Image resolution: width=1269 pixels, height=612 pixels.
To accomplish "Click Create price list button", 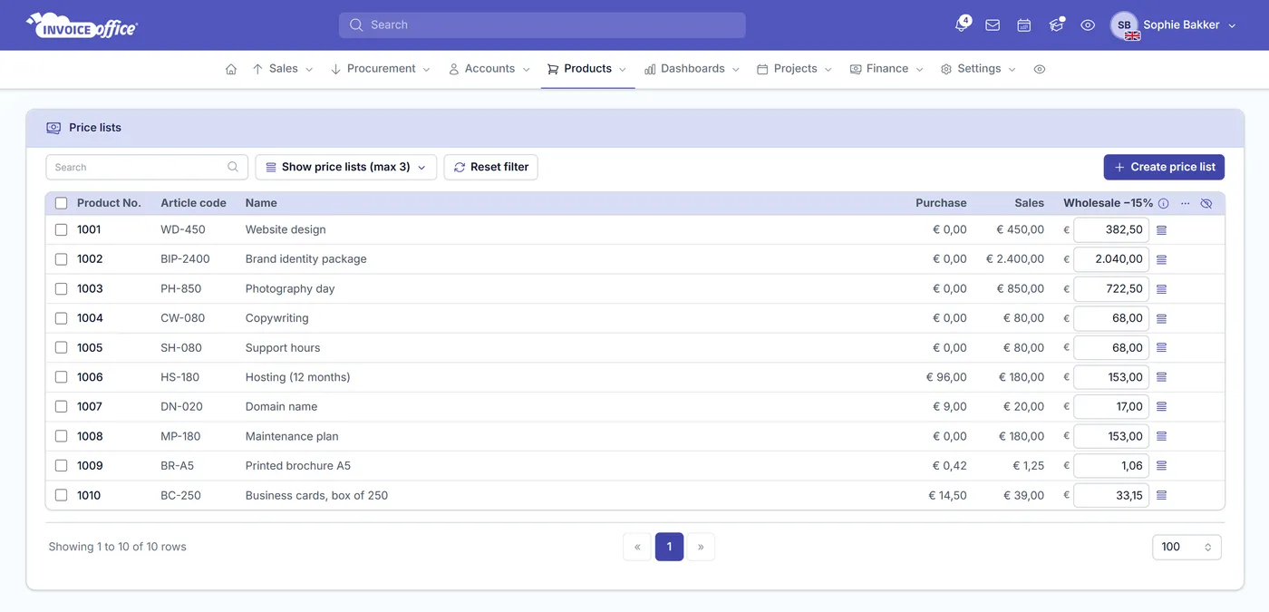I will coord(1164,167).
